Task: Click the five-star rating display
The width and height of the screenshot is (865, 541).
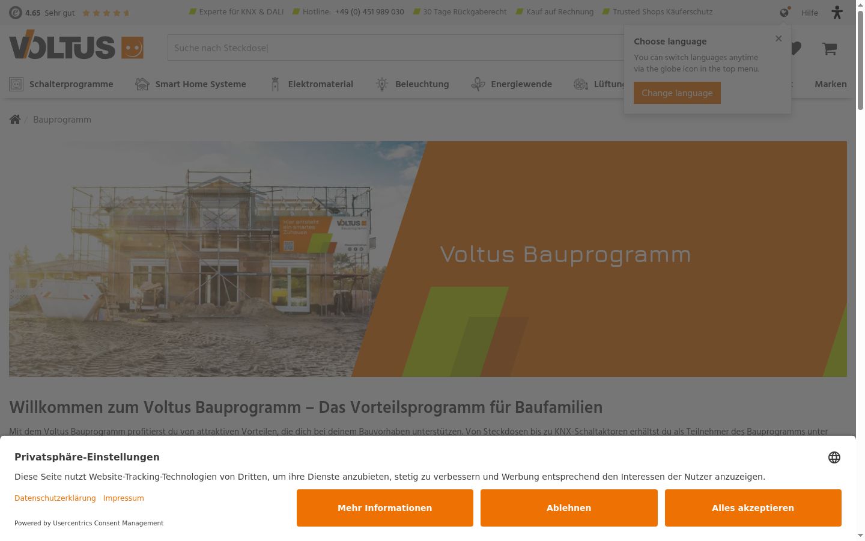Action: 106,13
